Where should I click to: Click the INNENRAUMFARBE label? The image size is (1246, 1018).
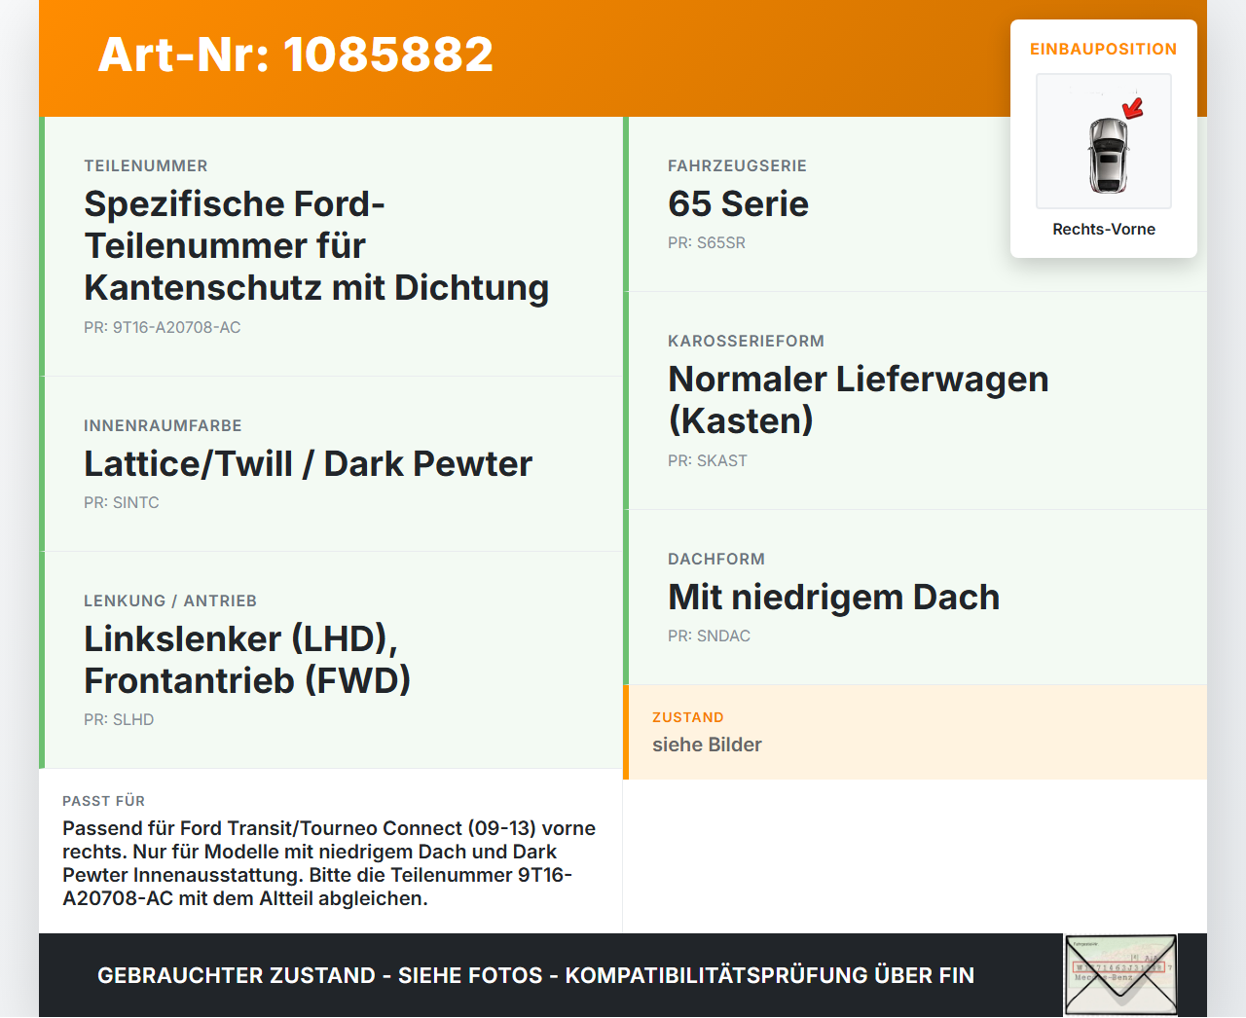163,426
